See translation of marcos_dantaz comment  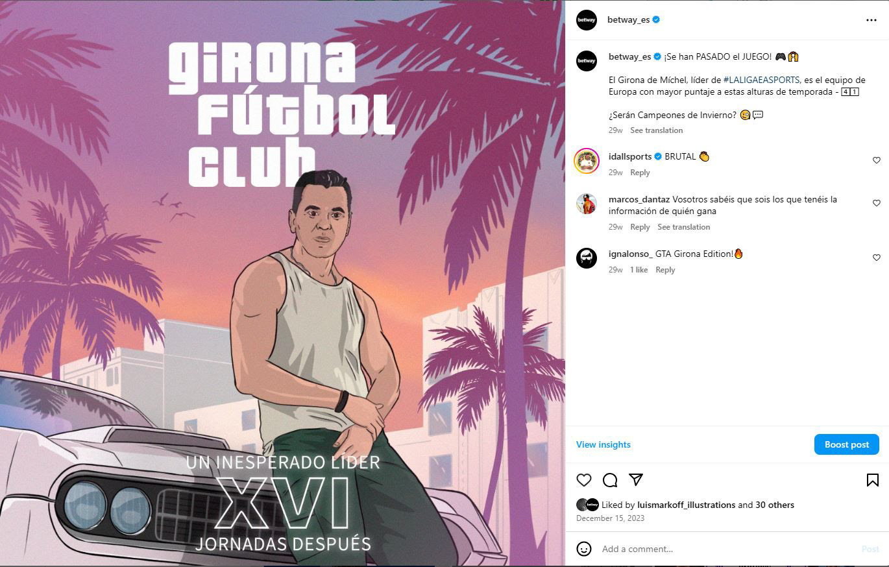point(684,227)
